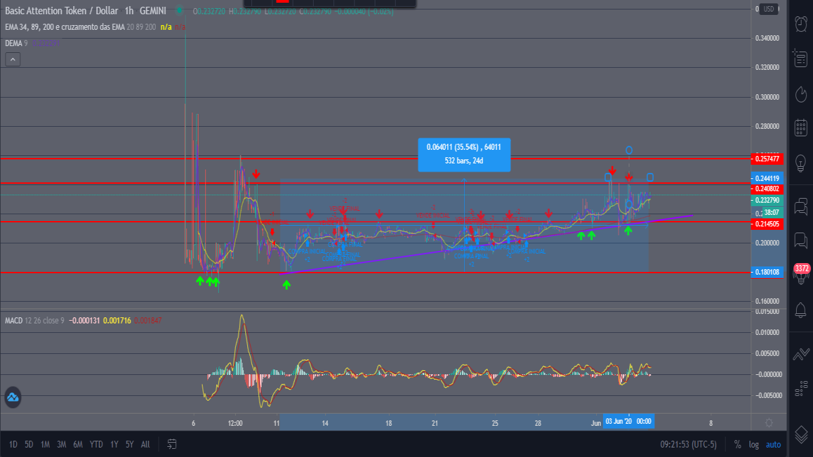This screenshot has height=457, width=813.
Task: Select the 1D time range
Action: point(13,445)
